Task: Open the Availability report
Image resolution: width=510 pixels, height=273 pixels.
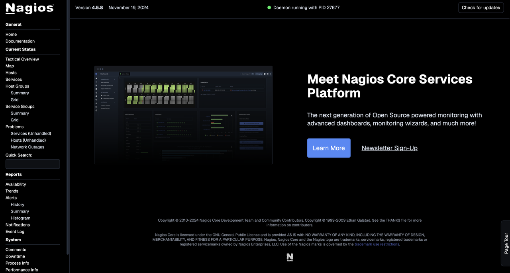Action: [x=16, y=184]
